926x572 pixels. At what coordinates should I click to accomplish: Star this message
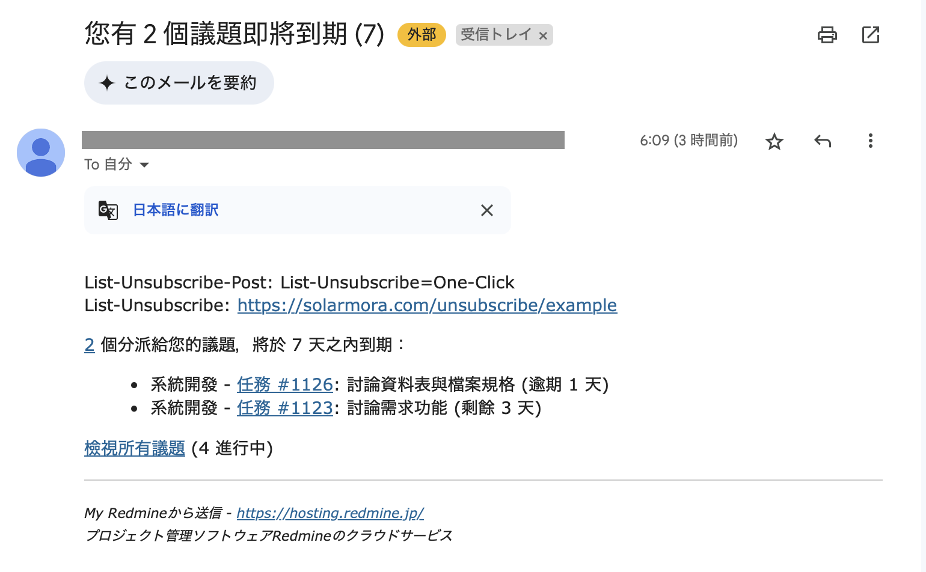point(774,142)
